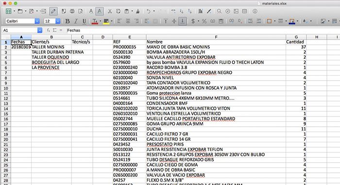340x185 pixels.
Task: Click the Copy icon
Action: (118, 11)
